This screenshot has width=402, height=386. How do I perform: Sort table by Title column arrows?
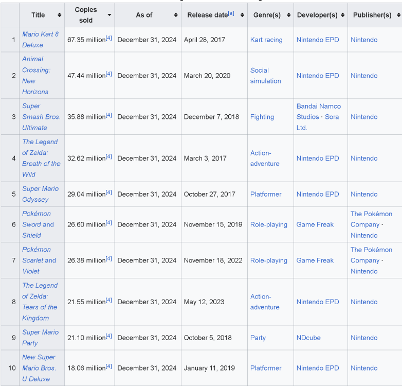tap(60, 15)
